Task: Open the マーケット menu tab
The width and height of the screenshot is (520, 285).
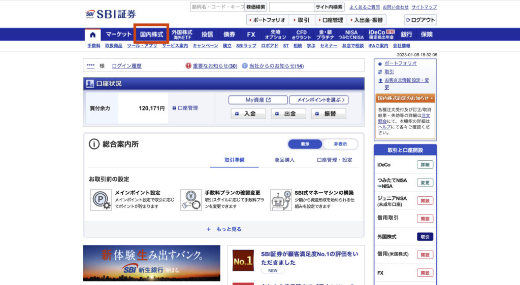Action: 118,34
